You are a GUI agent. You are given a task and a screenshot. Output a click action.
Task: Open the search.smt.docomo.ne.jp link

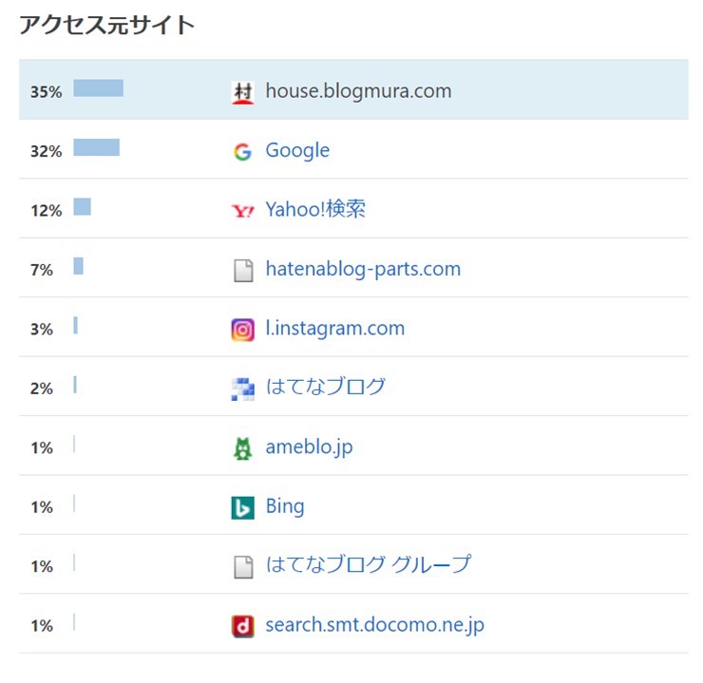point(374,625)
